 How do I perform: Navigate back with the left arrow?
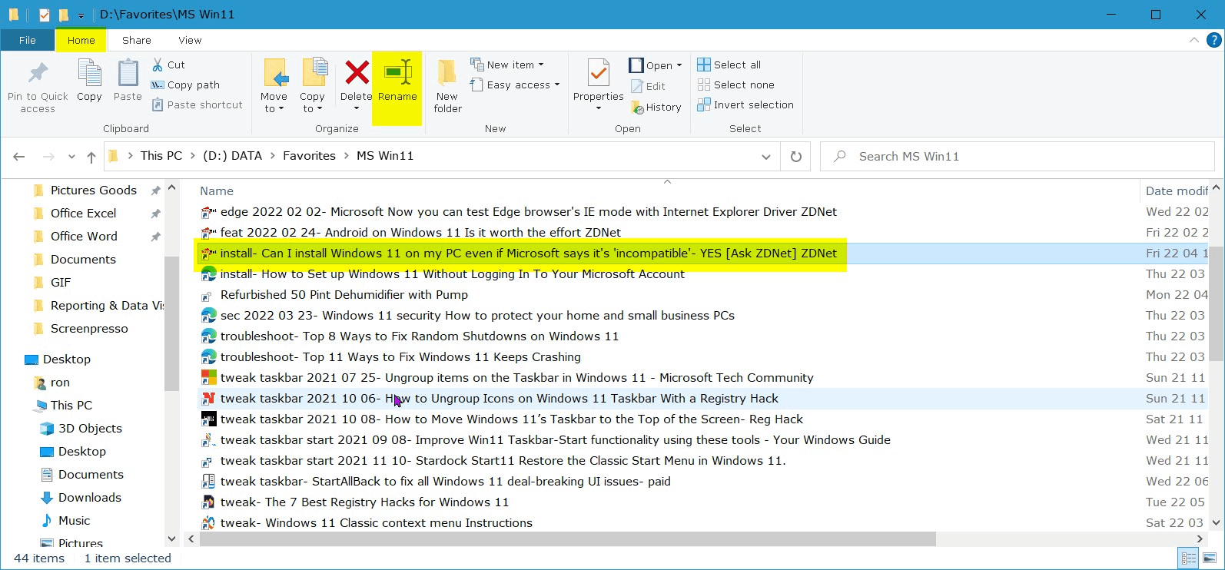(x=19, y=157)
